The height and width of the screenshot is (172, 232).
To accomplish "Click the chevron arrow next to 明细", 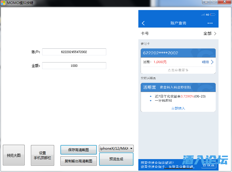I will point(212,62).
